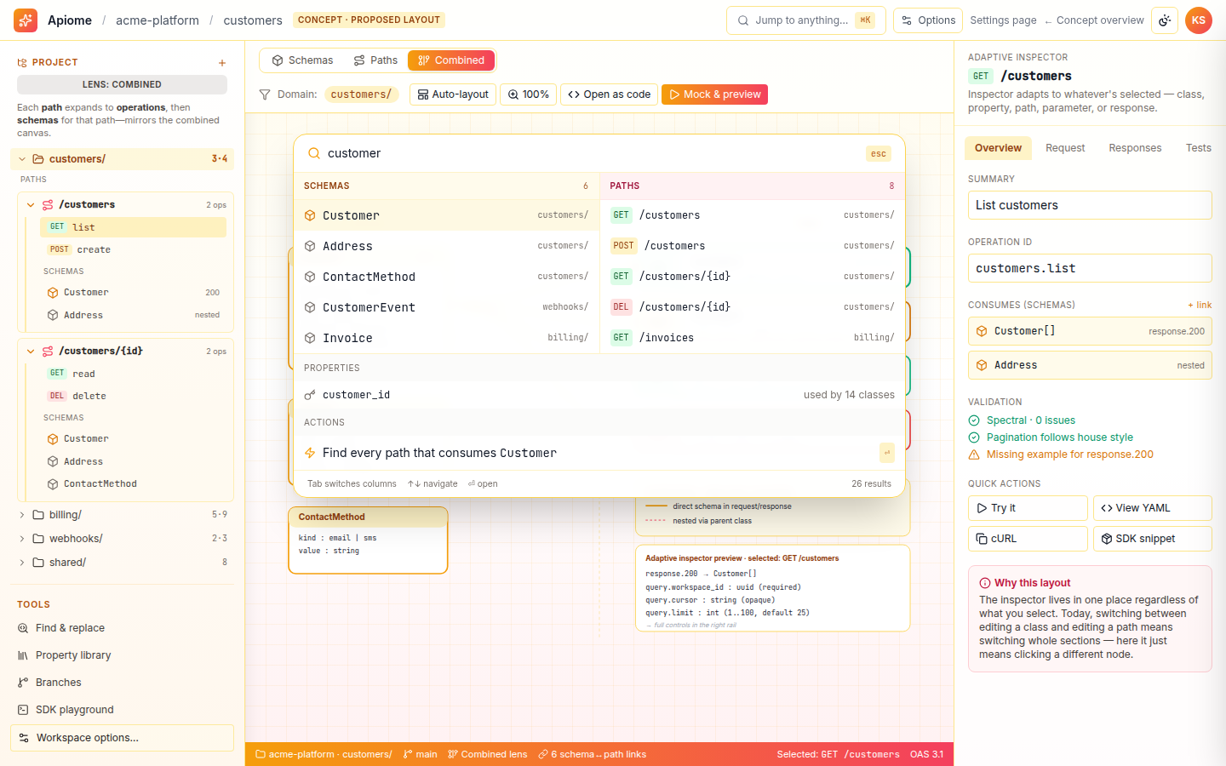Click the esc badge to close search
The height and width of the screenshot is (766, 1226).
(879, 154)
